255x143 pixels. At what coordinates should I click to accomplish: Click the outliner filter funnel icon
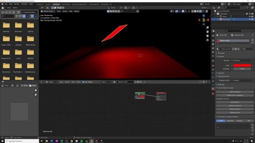(x=247, y=8)
